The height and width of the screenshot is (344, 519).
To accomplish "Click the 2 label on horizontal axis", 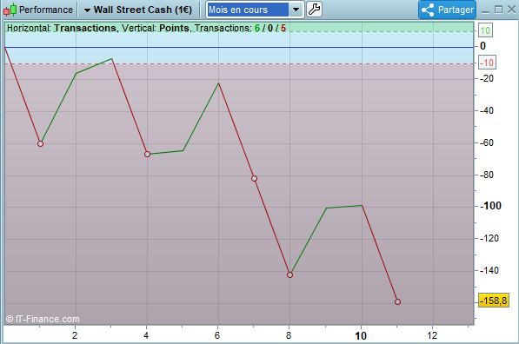I will pyautogui.click(x=75, y=335).
